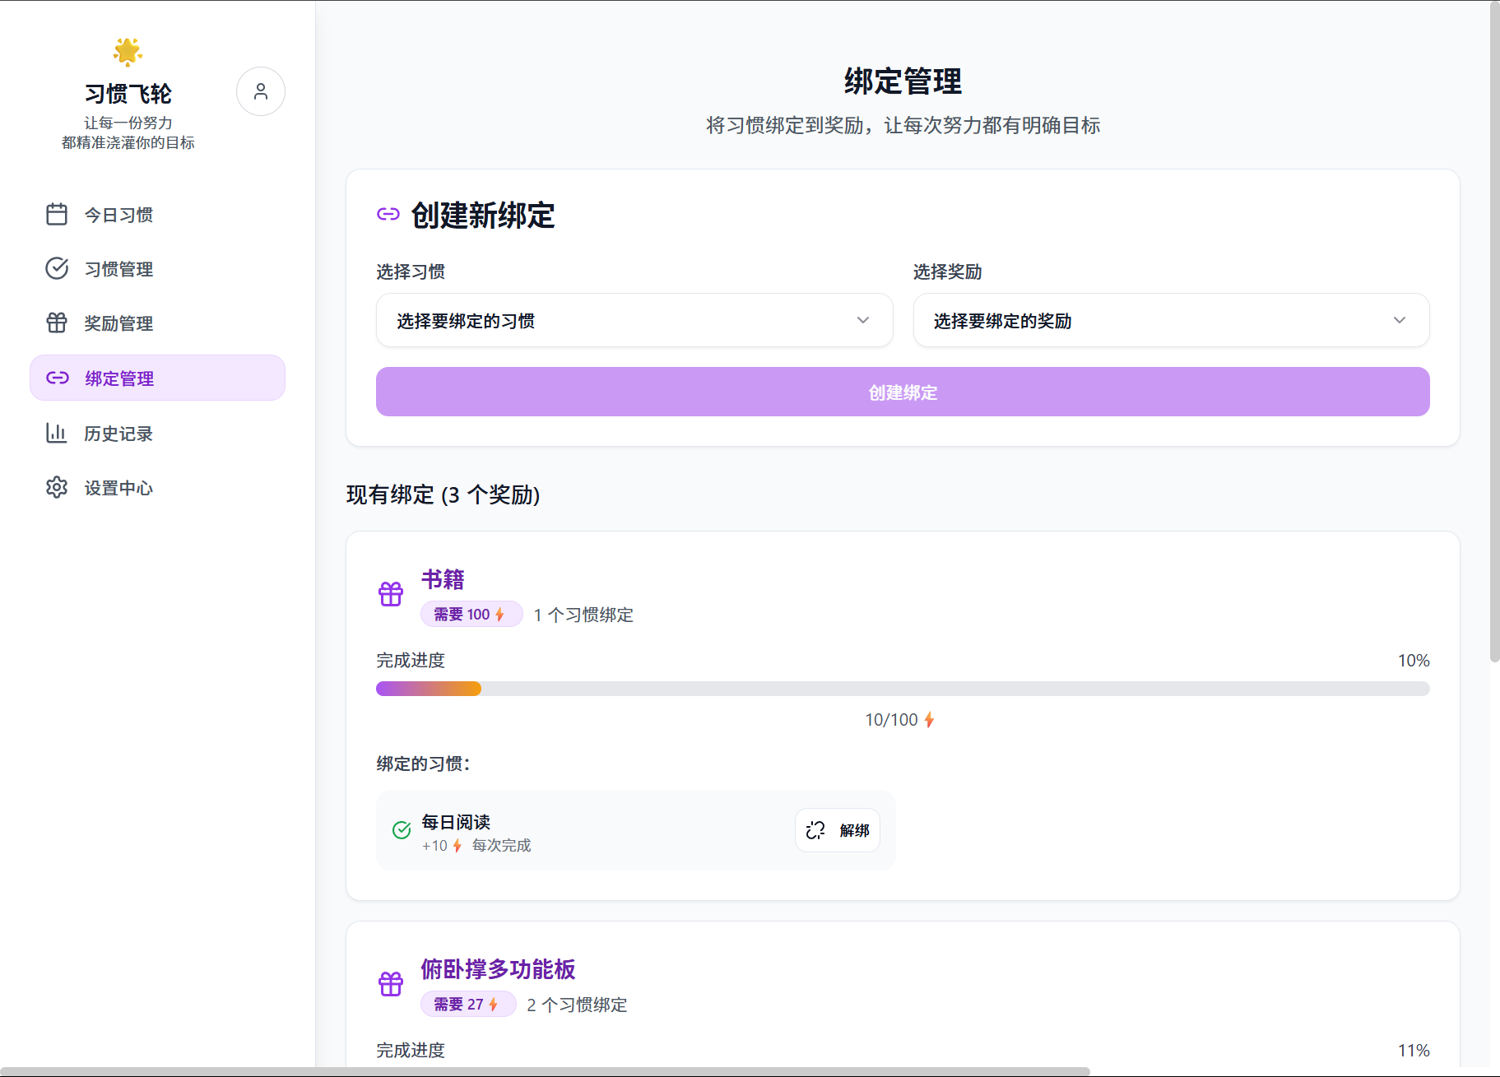The width and height of the screenshot is (1500, 1077).
Task: Click the star logo above 习惯飞轮
Action: coord(128,52)
